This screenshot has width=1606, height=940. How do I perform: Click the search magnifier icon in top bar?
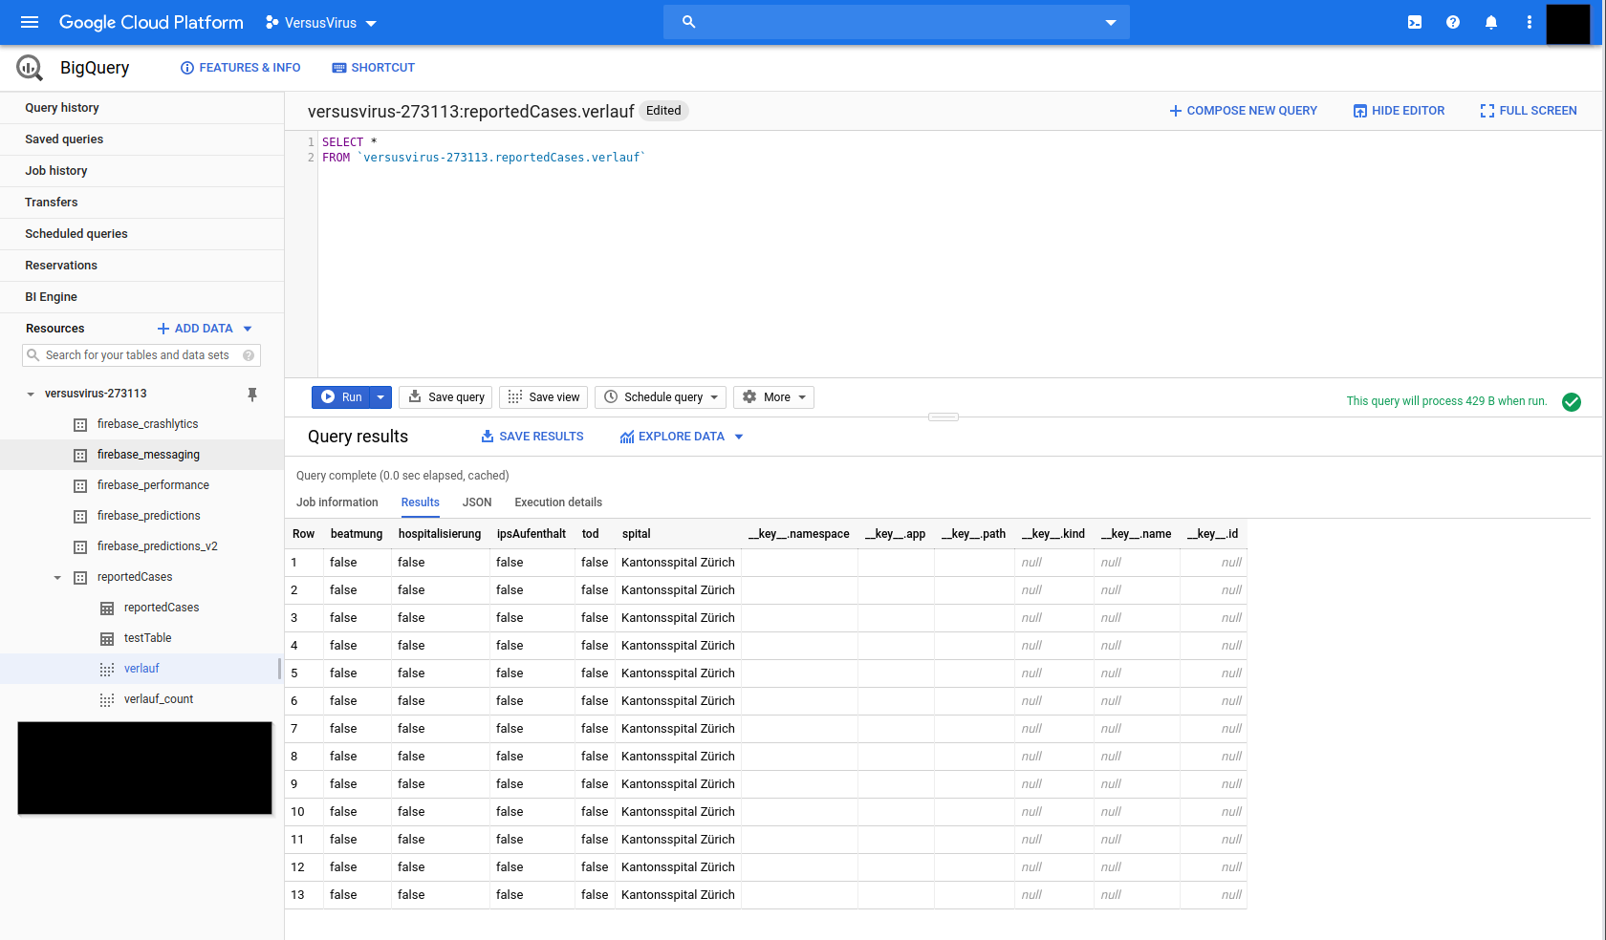(688, 22)
